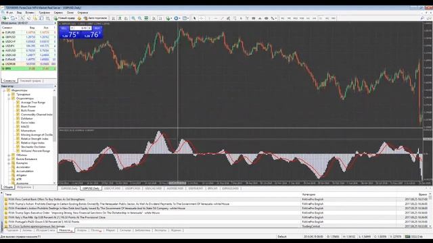
Task: Open the Insert menu
Action: pyautogui.click(x=30, y=13)
